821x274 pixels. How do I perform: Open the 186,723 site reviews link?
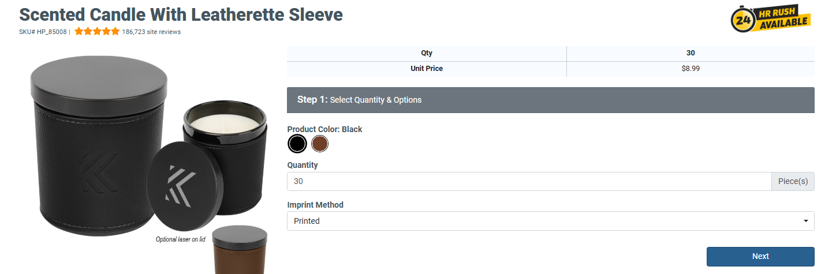point(151,32)
